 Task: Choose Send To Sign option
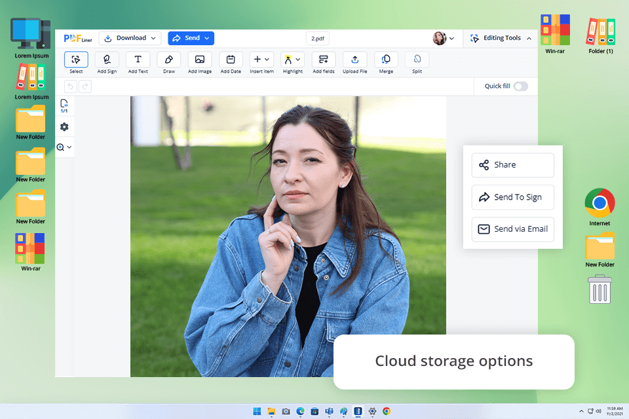[x=512, y=197]
